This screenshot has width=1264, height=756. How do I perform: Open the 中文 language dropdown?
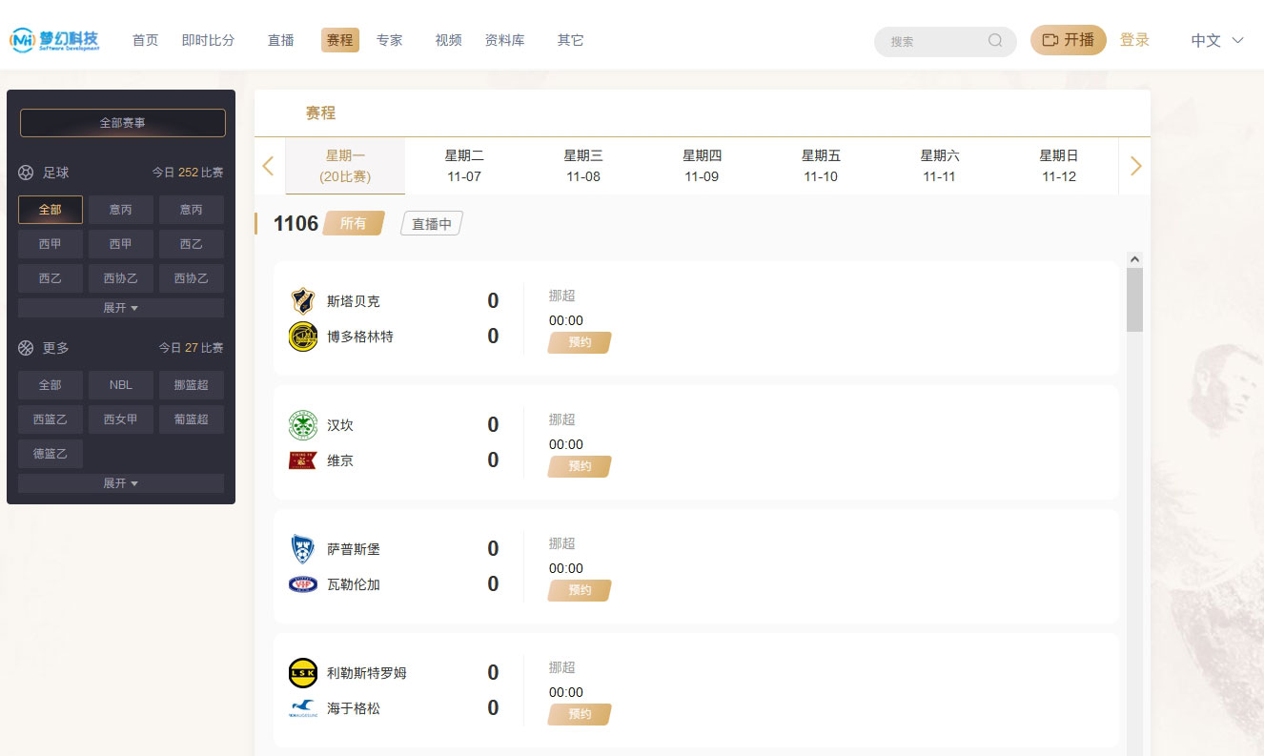point(1217,40)
